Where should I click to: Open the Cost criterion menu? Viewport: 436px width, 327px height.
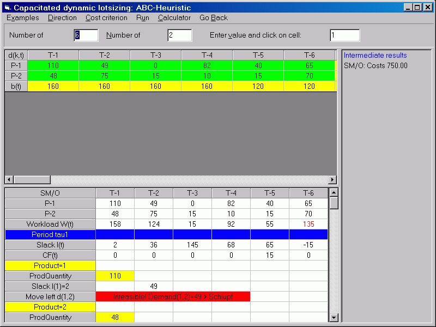[106, 18]
